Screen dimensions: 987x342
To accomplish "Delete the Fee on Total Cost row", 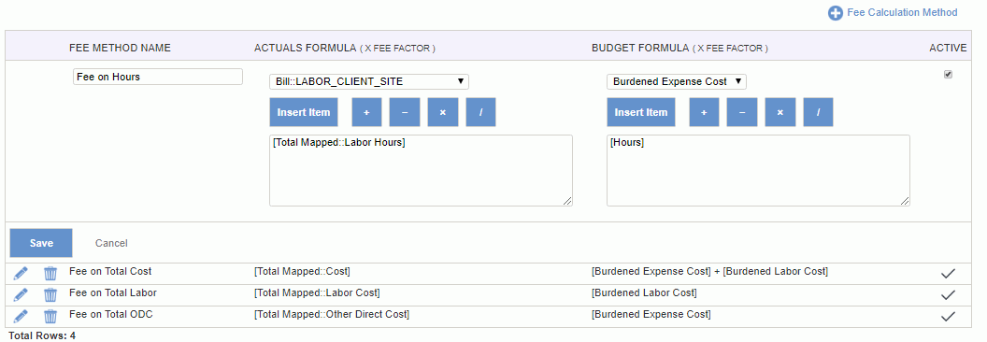I will (50, 274).
